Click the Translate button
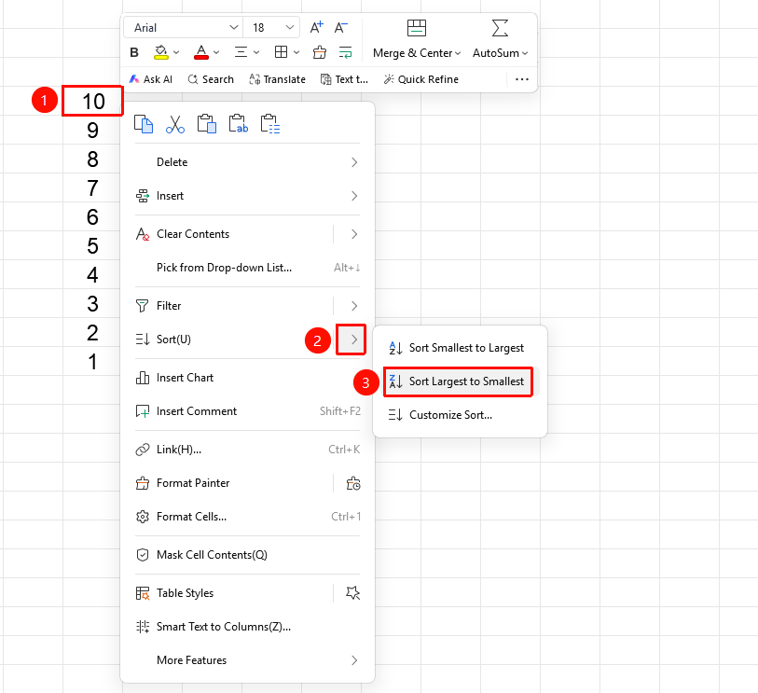Screen dimensions: 758x693 278,79
